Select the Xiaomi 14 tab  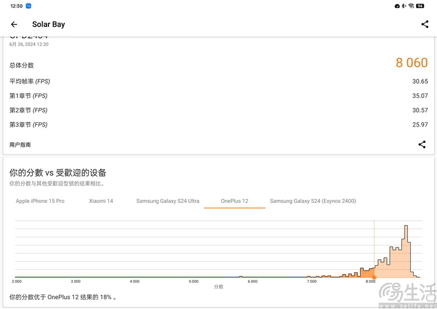pos(101,201)
